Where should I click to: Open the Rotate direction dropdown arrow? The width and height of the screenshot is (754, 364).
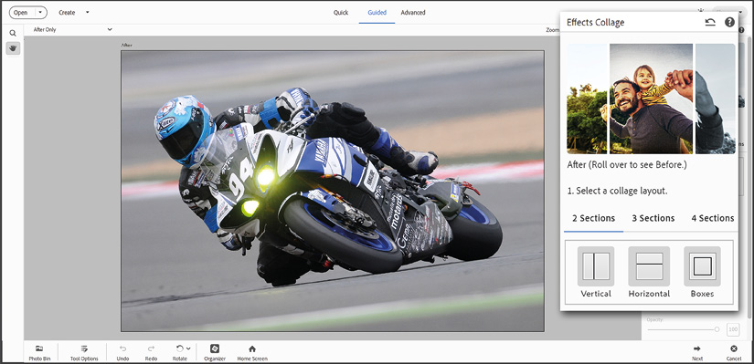(188, 348)
